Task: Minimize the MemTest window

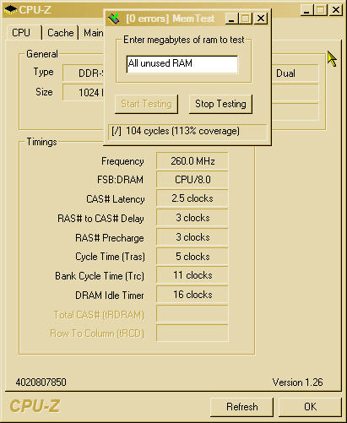Action: 231,19
